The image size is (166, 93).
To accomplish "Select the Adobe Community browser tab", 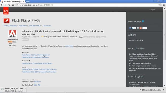I will click(13, 2).
